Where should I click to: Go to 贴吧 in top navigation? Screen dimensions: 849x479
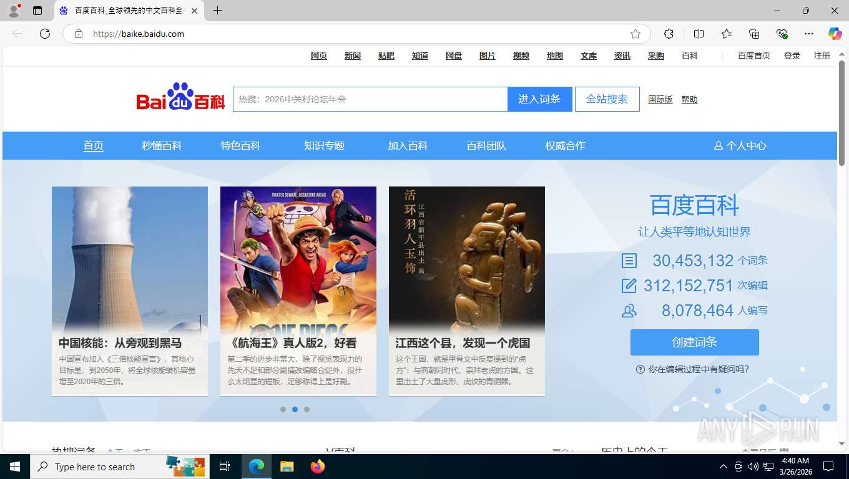tap(386, 56)
